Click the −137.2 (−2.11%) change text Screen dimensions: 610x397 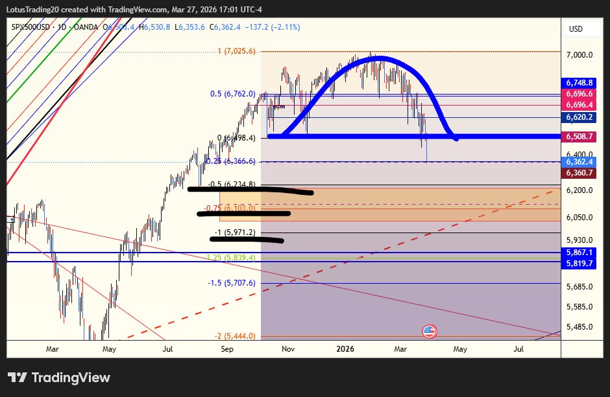[x=273, y=27]
